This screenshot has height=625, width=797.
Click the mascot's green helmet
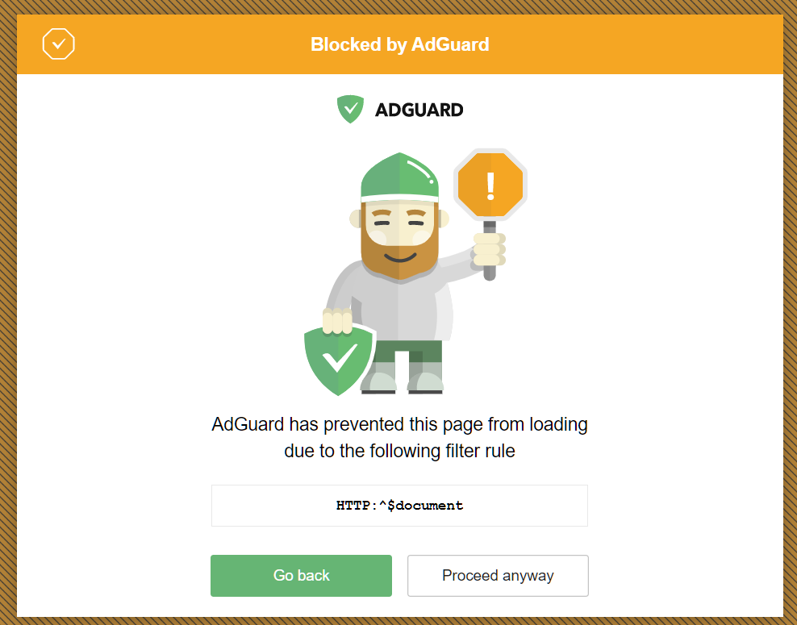tap(399, 176)
